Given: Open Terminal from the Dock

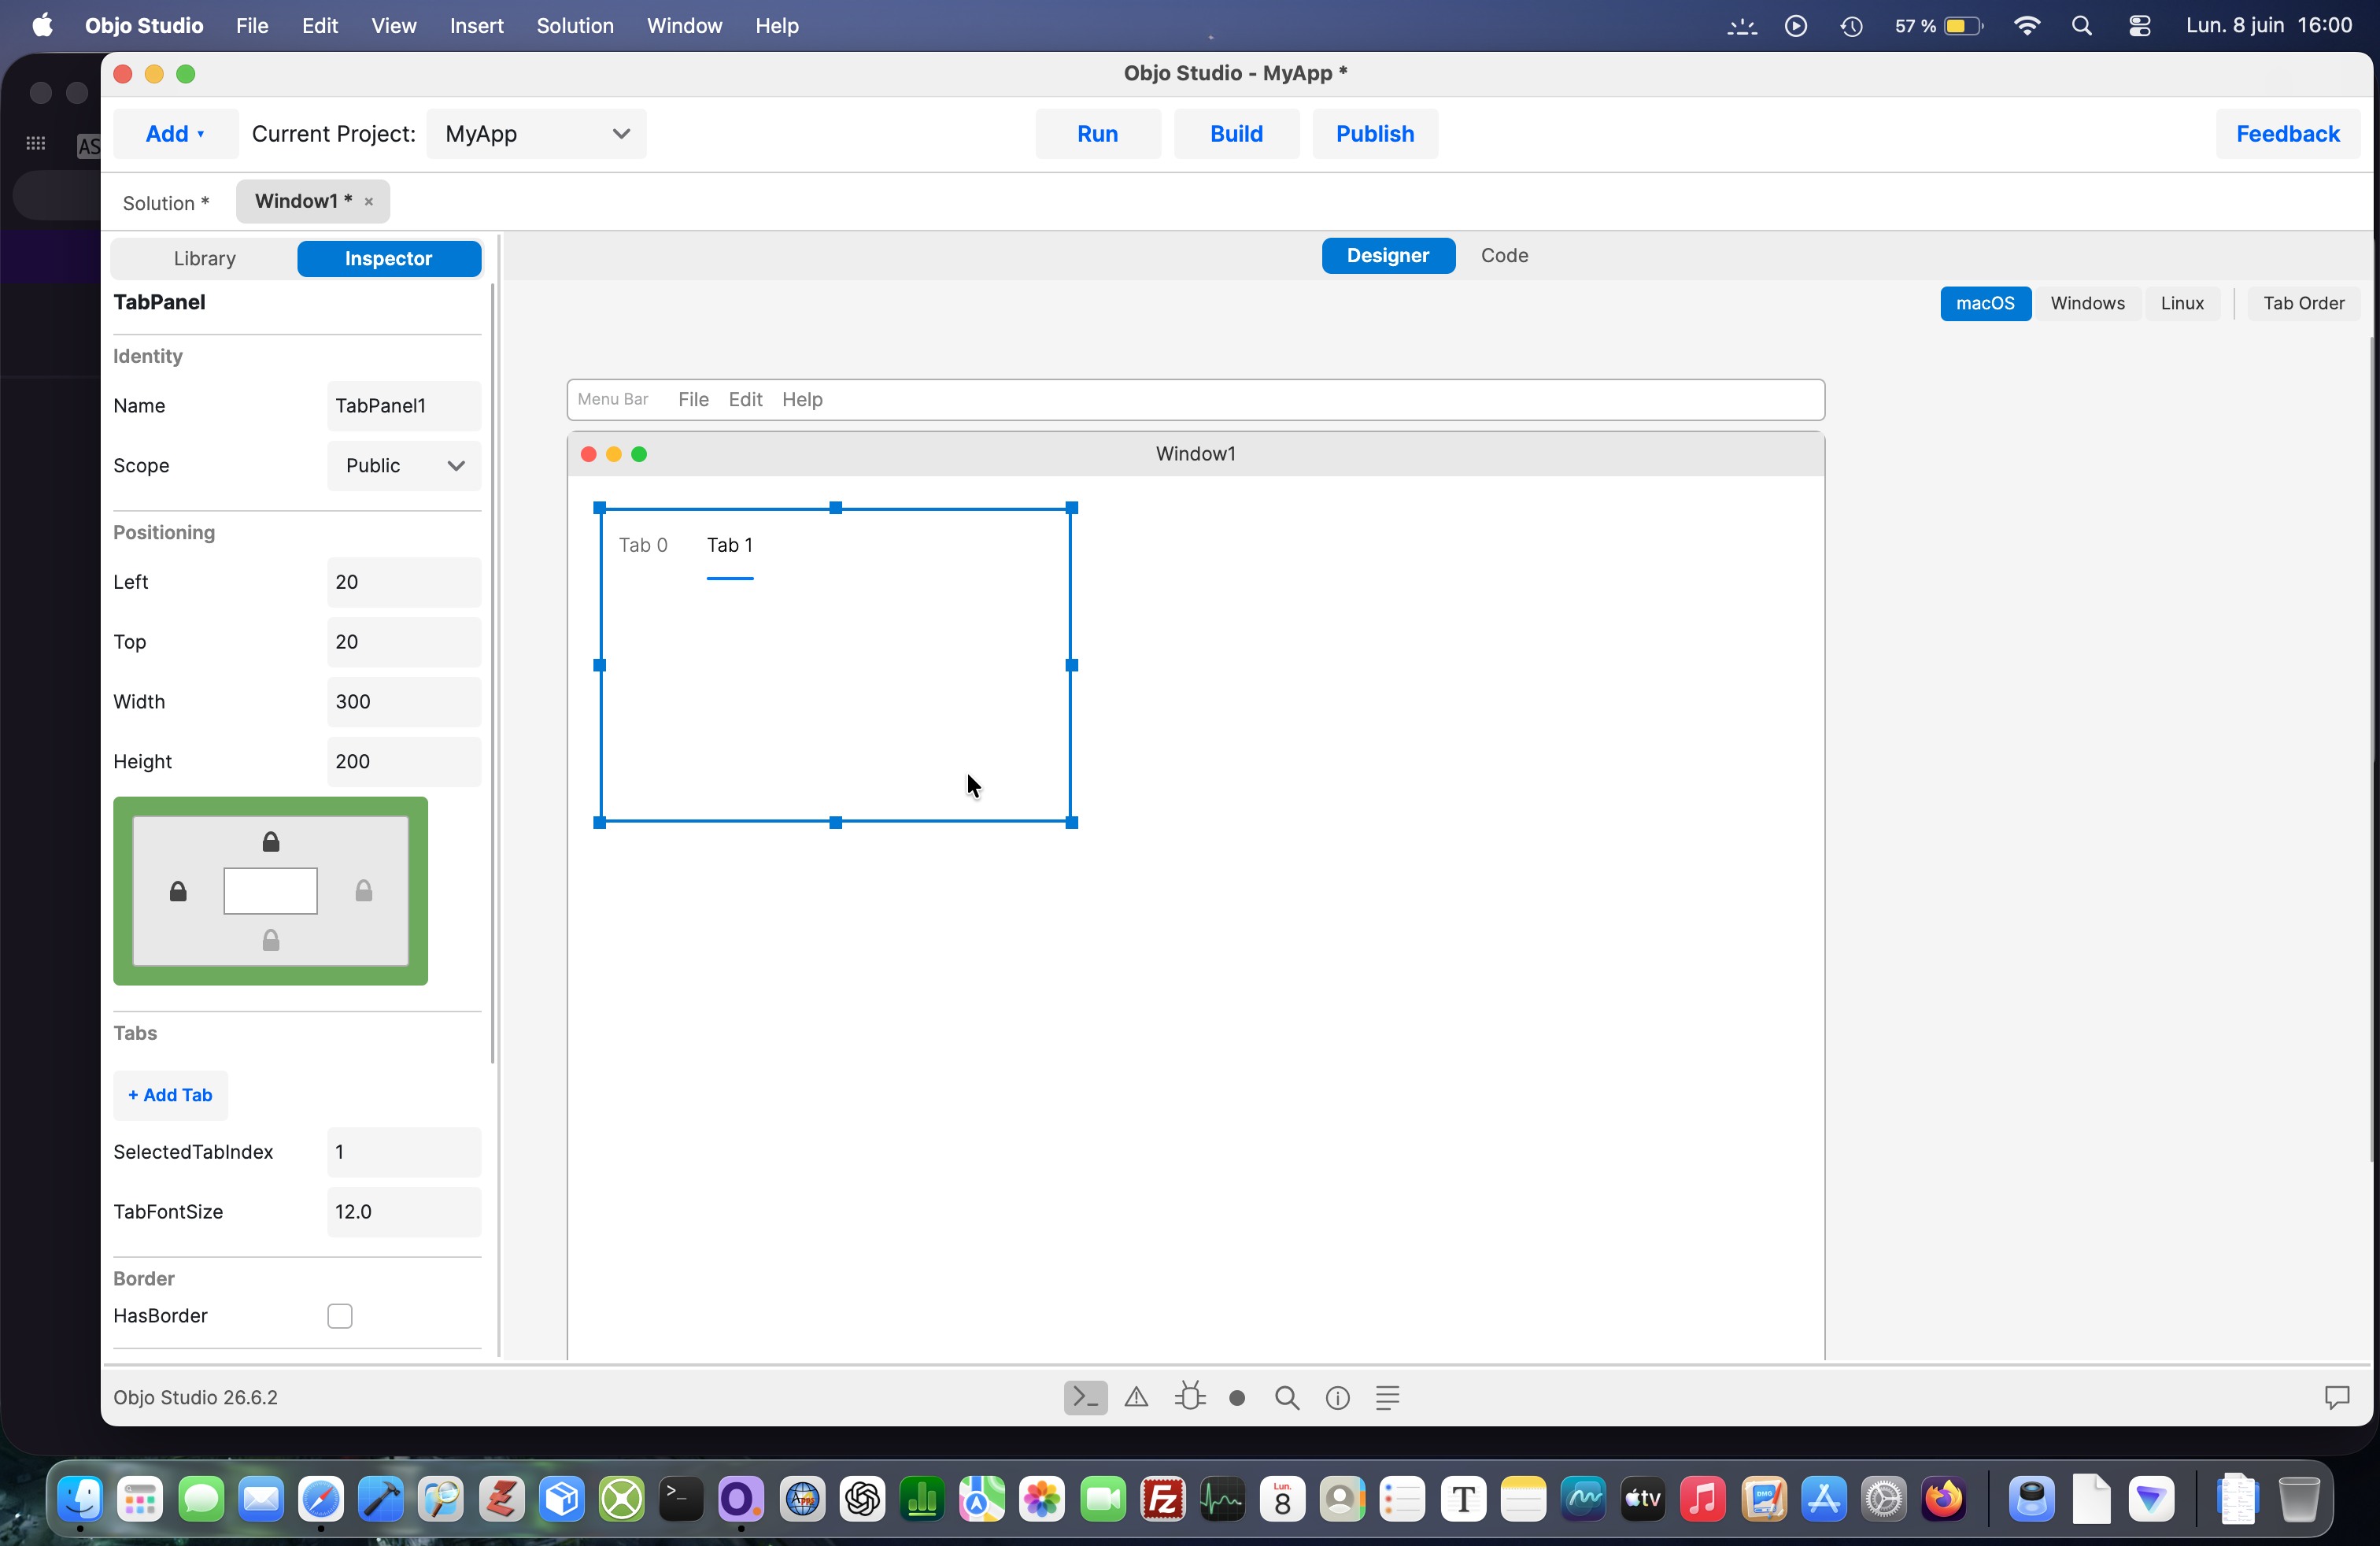Looking at the screenshot, I should point(681,1499).
